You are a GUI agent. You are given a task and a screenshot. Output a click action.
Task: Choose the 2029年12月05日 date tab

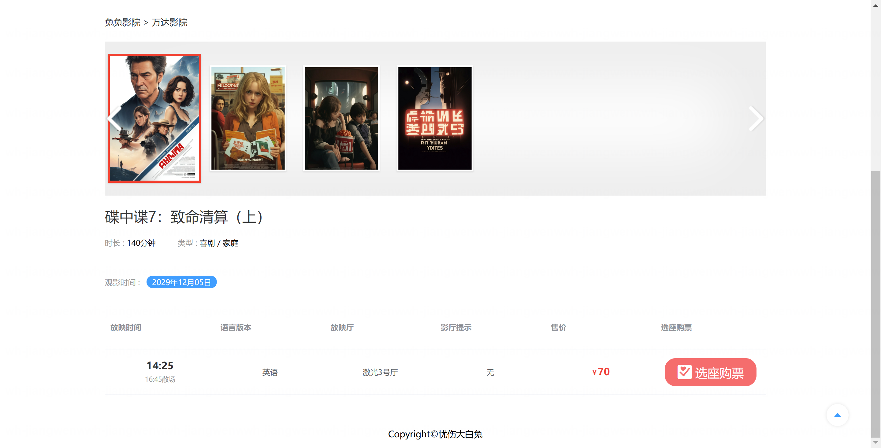[181, 282]
